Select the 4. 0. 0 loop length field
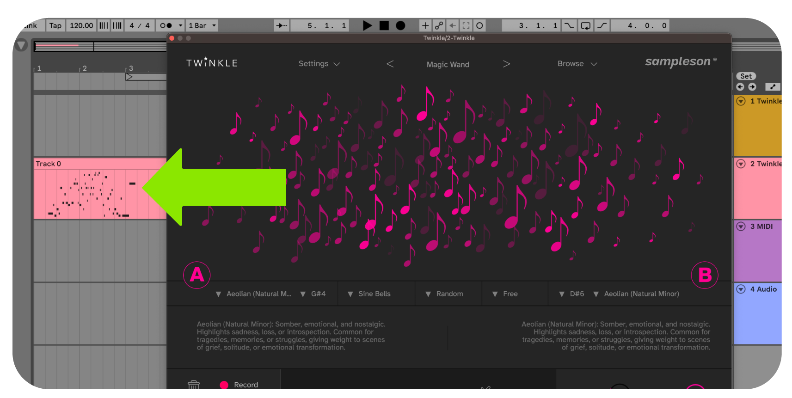Screen dimensions: 792x398 pyautogui.click(x=640, y=25)
